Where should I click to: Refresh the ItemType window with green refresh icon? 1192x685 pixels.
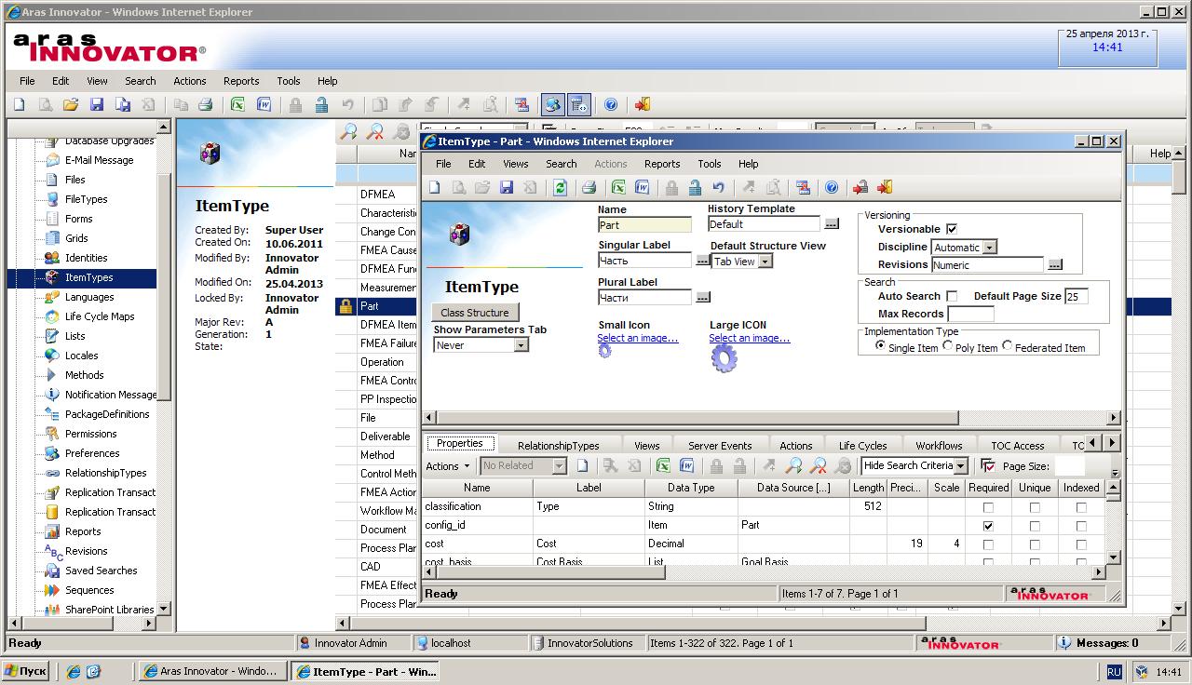[560, 187]
